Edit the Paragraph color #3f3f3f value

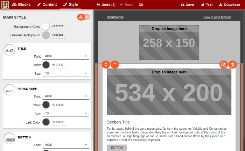tap(58, 105)
